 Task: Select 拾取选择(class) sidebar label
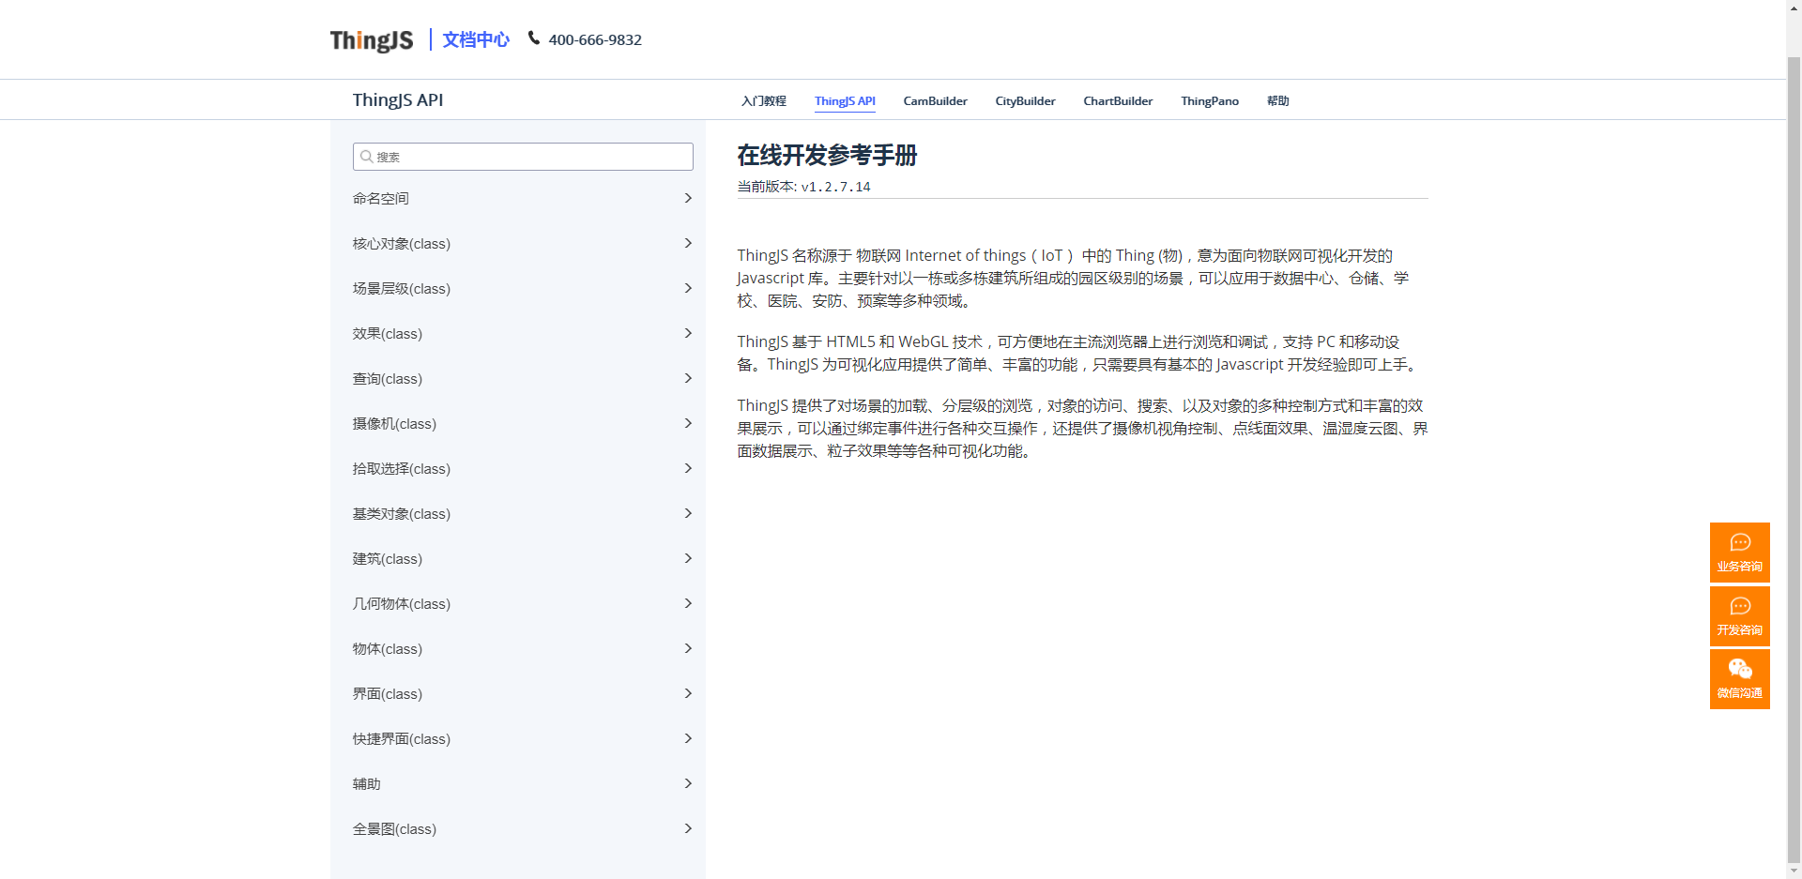[402, 468]
